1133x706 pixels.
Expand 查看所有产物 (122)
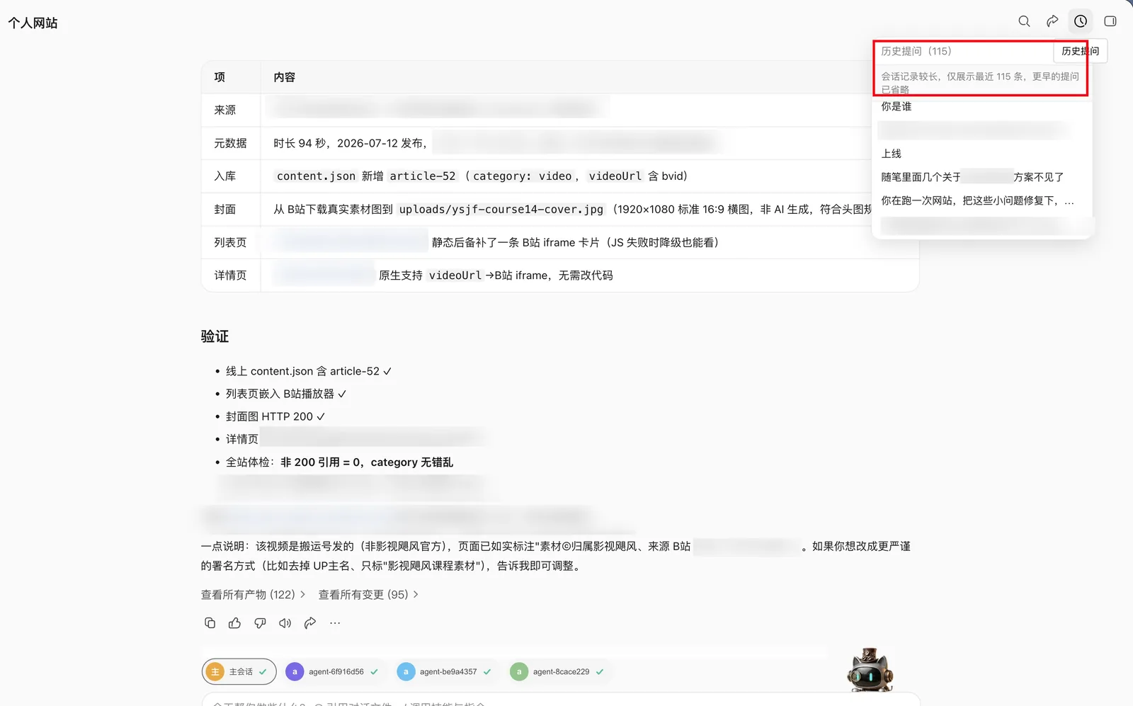(x=254, y=595)
